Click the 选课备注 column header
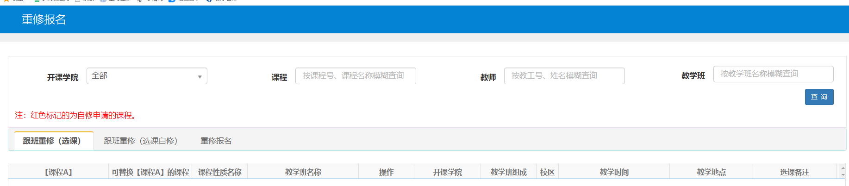Screen dimensions: 849x186 [x=794, y=172]
